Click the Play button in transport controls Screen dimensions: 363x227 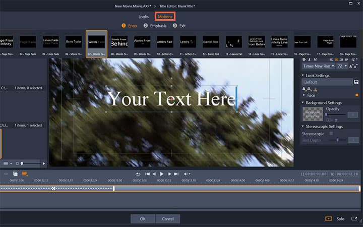click(x=162, y=174)
